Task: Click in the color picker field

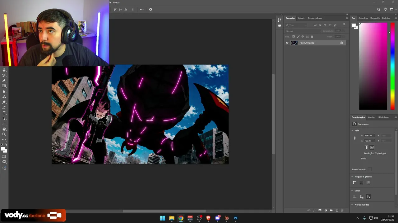Action: click(373, 66)
